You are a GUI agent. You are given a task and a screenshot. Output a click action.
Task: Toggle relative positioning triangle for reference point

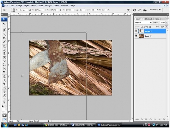tap(30, 10)
